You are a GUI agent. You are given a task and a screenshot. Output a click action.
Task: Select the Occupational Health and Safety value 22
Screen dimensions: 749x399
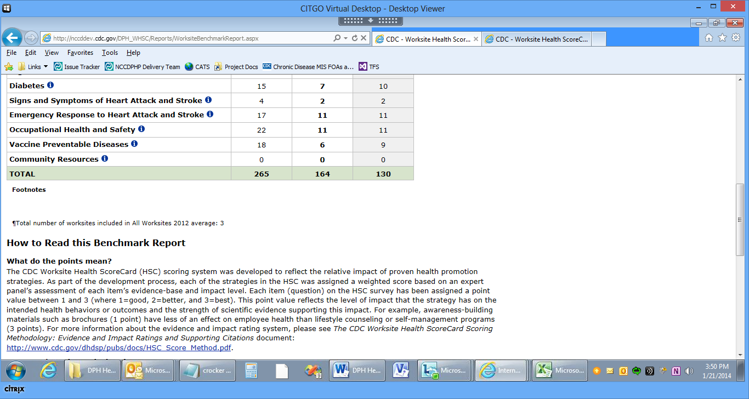261,130
